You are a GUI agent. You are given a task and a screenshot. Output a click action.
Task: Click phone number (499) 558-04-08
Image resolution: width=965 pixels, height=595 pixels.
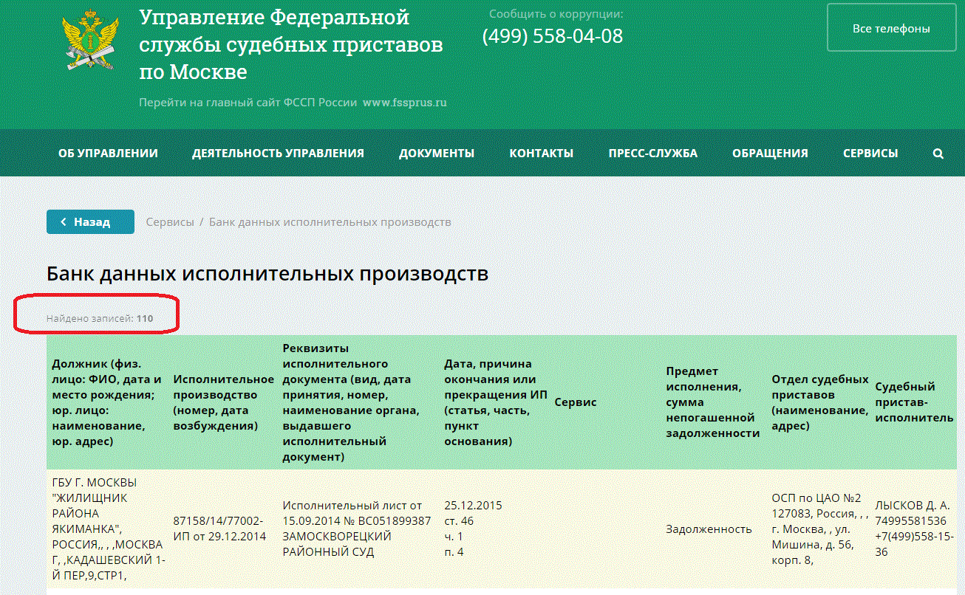coord(553,36)
